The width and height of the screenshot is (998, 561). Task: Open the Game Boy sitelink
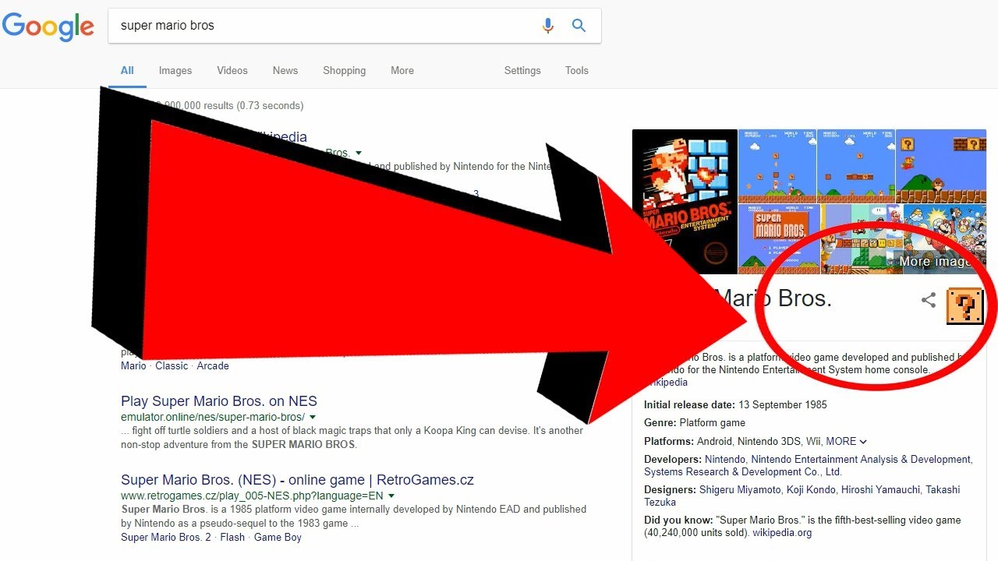tap(278, 537)
